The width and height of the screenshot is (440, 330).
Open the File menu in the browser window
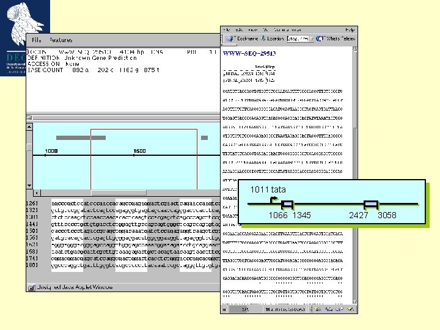pos(227,29)
